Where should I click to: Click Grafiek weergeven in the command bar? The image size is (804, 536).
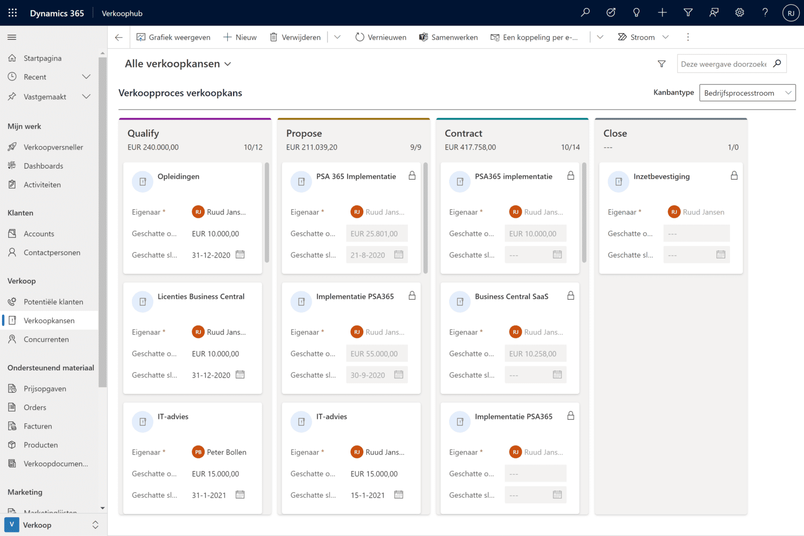173,37
